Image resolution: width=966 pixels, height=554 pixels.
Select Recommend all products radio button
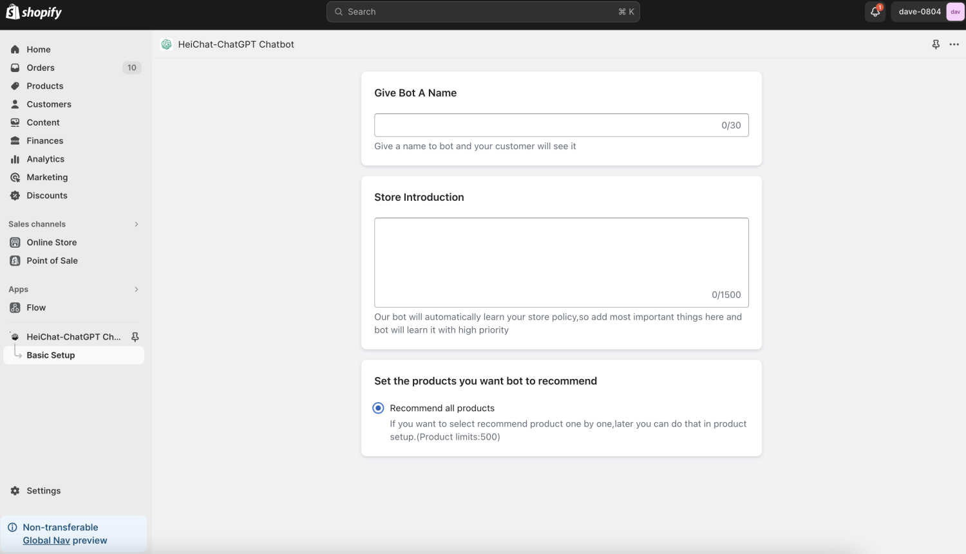coord(379,408)
